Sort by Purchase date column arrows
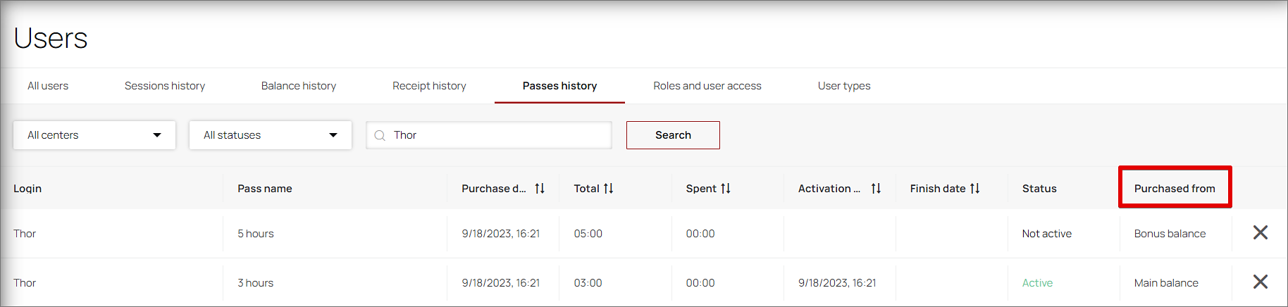The image size is (1288, 307). click(x=540, y=189)
